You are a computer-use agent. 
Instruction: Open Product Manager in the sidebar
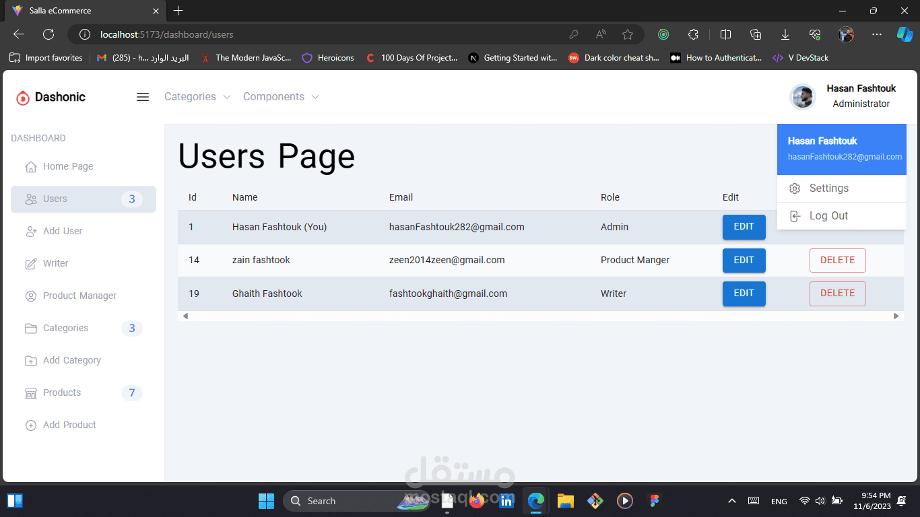pyautogui.click(x=79, y=296)
